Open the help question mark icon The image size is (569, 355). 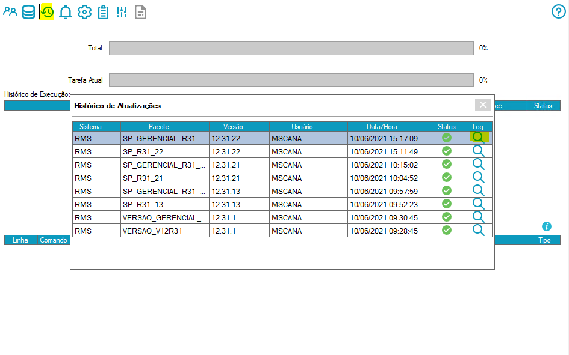pos(559,11)
